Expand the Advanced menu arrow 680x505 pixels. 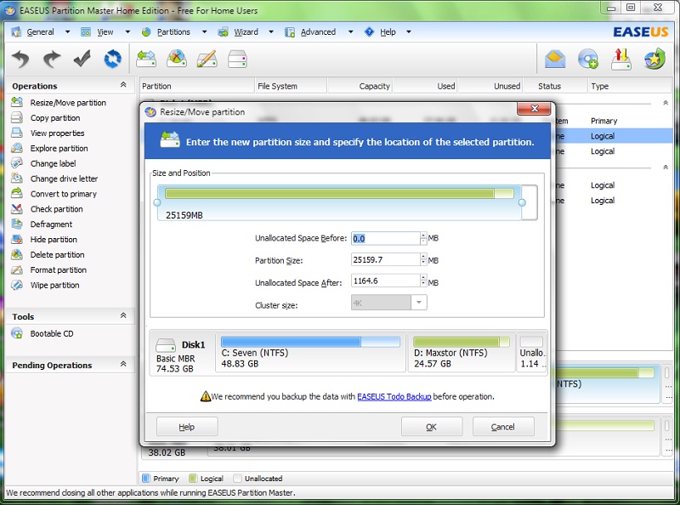pyautogui.click(x=350, y=31)
